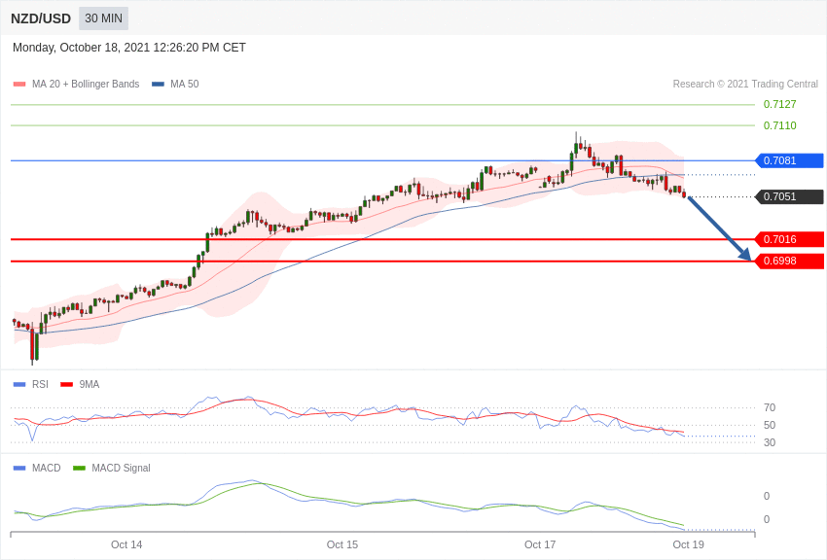Click the Oct 14 date axis label
Screen dimensions: 827x560
coord(126,544)
